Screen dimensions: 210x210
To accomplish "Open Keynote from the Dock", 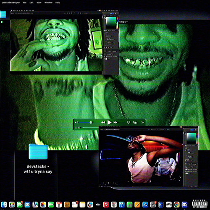I will [122, 205].
